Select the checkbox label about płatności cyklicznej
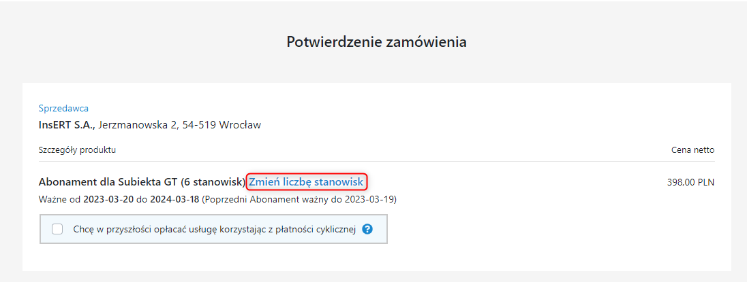 coord(215,229)
